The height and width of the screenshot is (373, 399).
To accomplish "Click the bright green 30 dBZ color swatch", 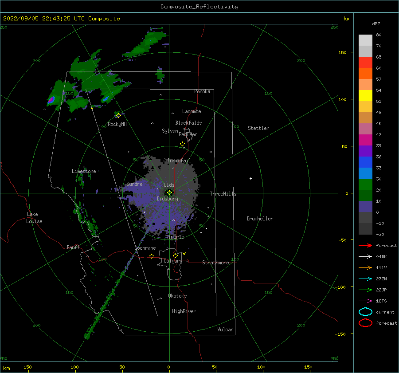I will pos(365,184).
